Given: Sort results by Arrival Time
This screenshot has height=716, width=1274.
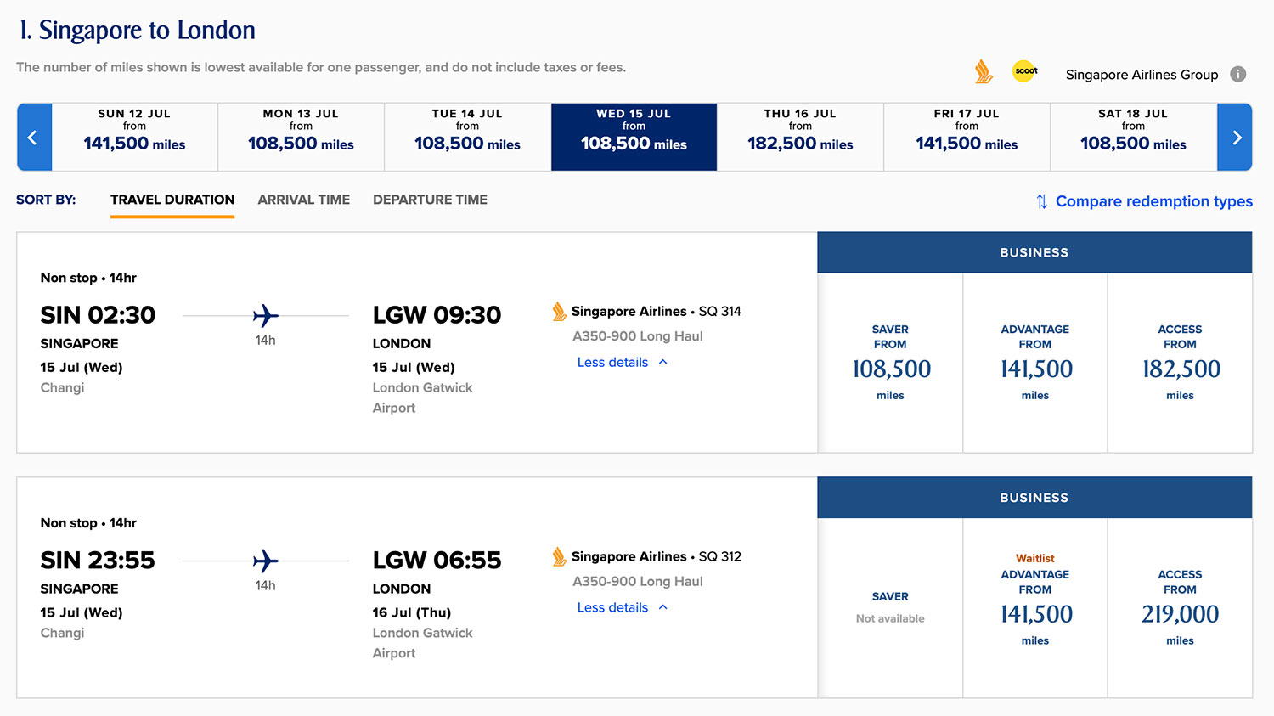Looking at the screenshot, I should (x=303, y=200).
